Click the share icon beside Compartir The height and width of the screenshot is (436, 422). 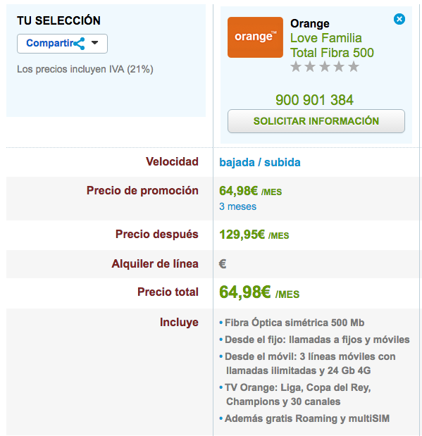[80, 44]
